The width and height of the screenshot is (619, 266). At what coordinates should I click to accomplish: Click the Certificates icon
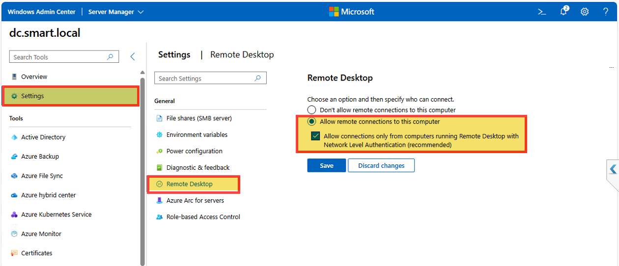14,253
